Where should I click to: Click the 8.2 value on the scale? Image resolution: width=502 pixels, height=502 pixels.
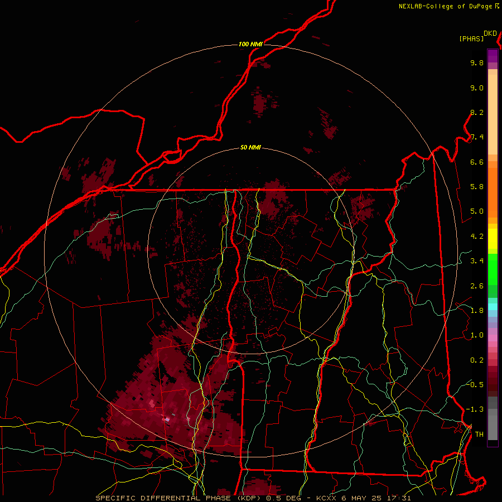tap(477, 112)
